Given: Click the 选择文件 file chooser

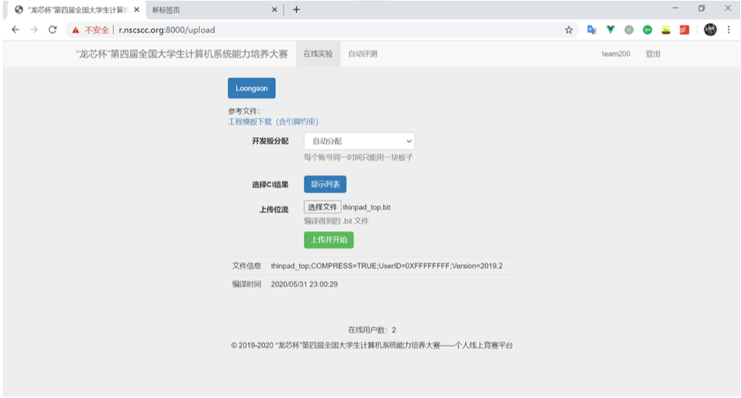Looking at the screenshot, I should (322, 207).
